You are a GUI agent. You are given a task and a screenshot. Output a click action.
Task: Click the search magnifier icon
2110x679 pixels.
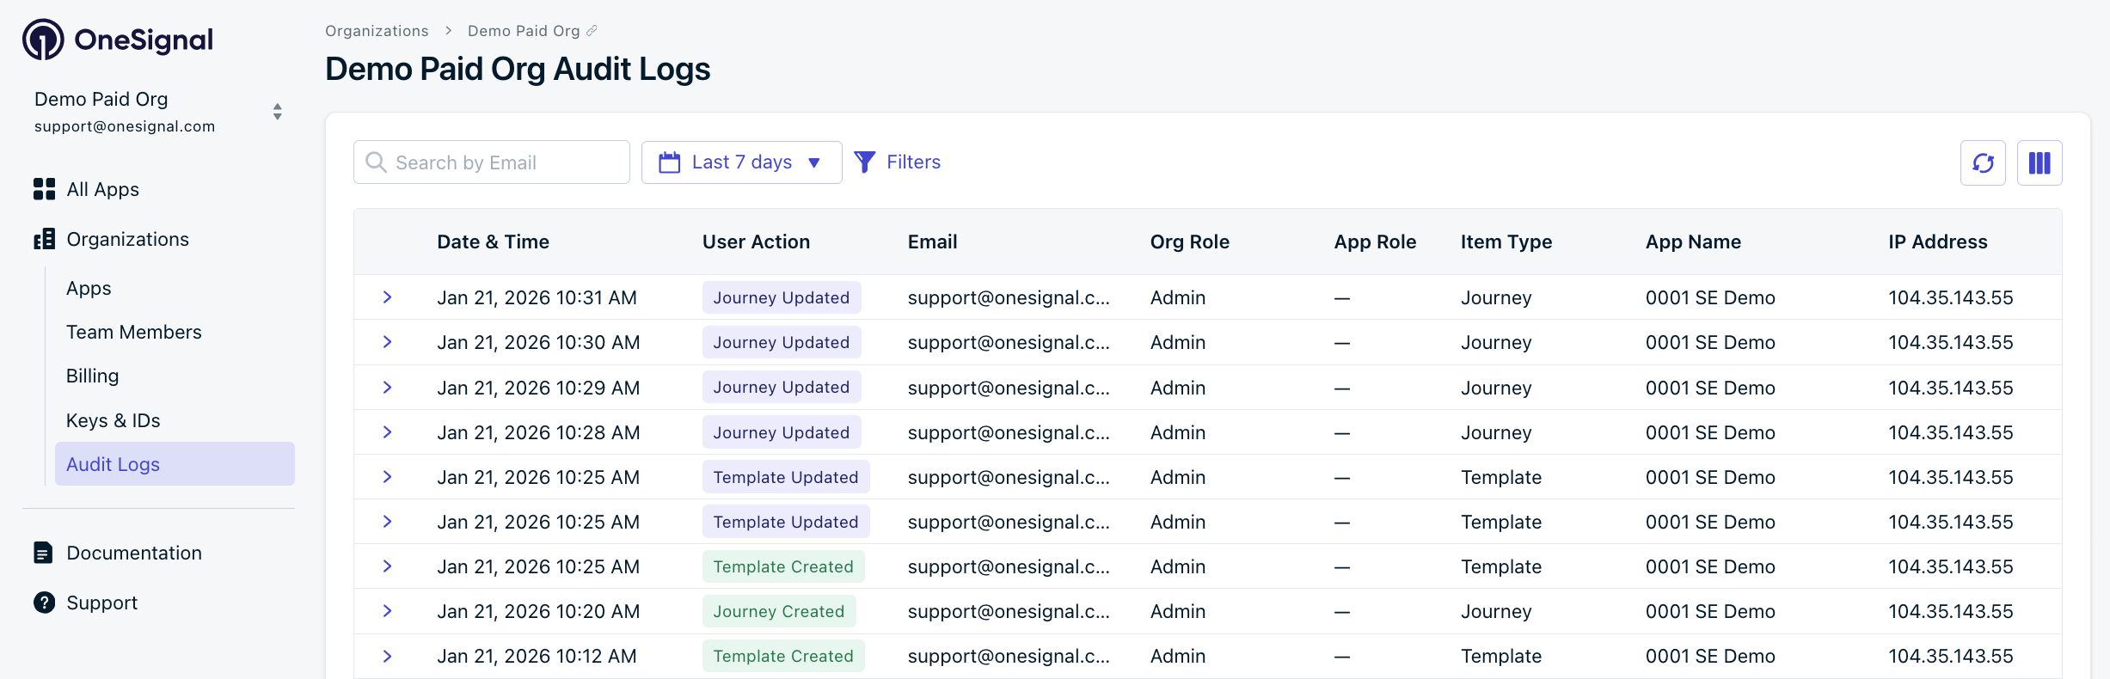click(x=376, y=162)
